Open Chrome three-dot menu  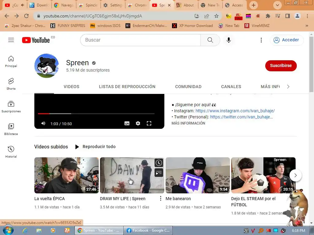307,16
